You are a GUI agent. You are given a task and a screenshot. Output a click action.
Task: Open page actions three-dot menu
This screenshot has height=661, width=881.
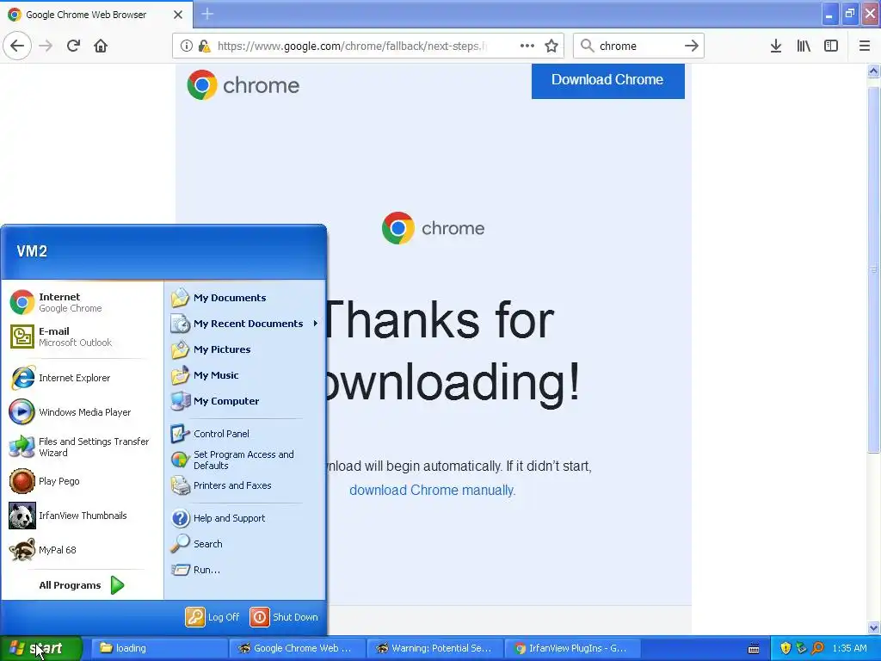[x=527, y=46]
